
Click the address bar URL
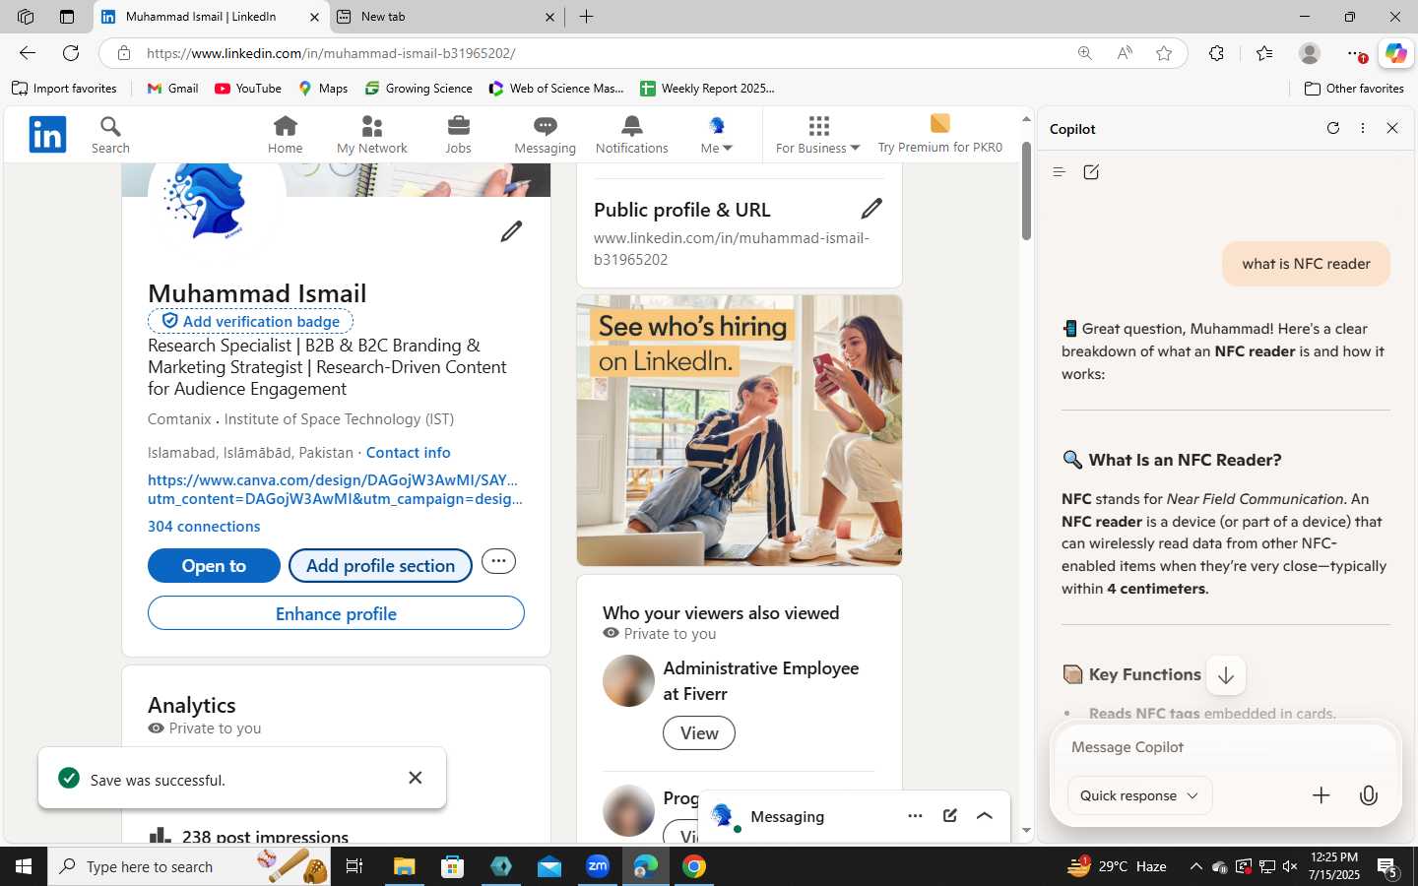[x=331, y=53]
